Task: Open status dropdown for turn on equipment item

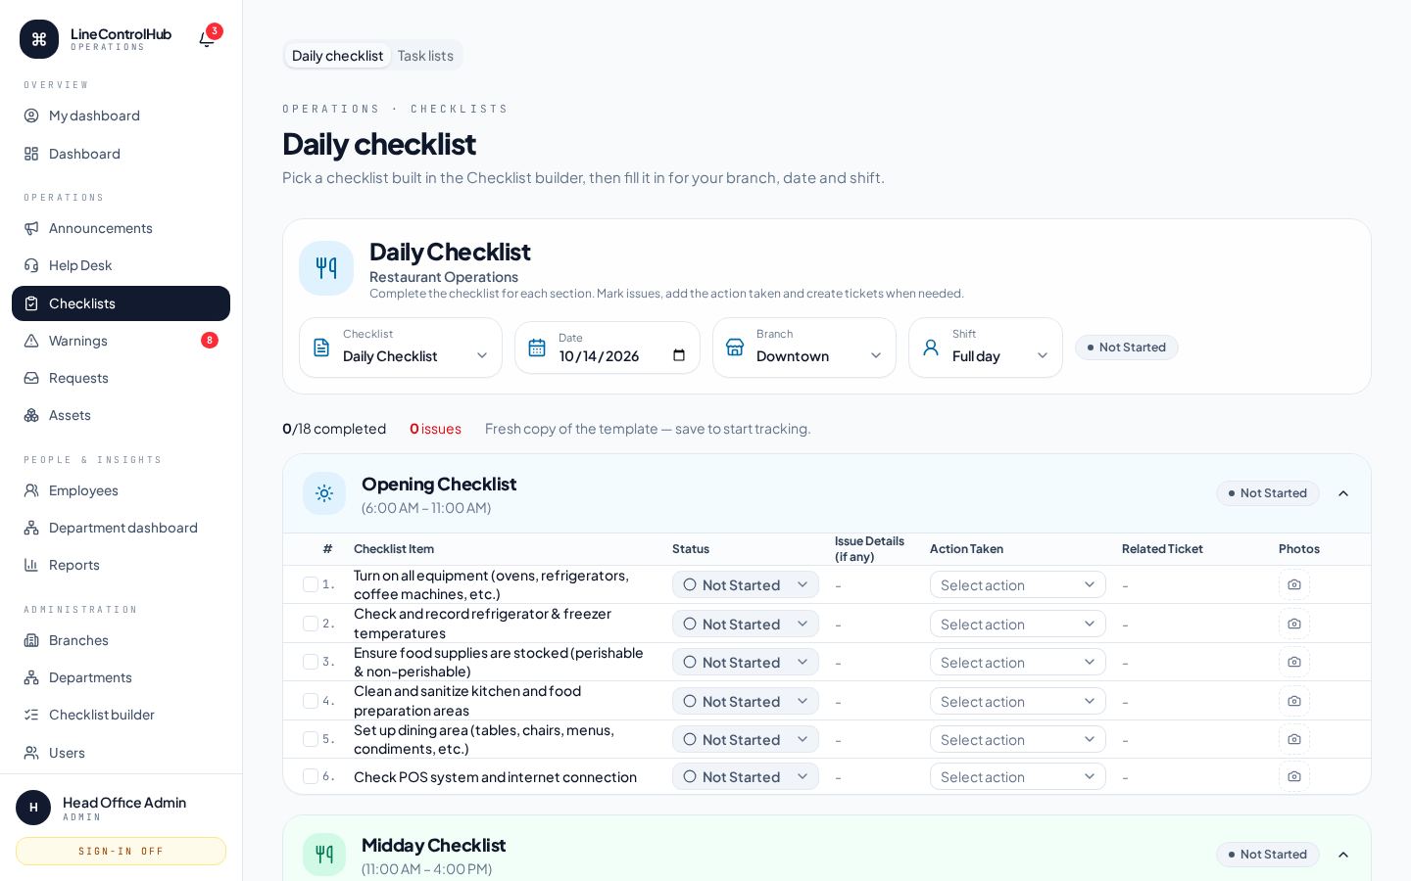Action: (x=746, y=584)
